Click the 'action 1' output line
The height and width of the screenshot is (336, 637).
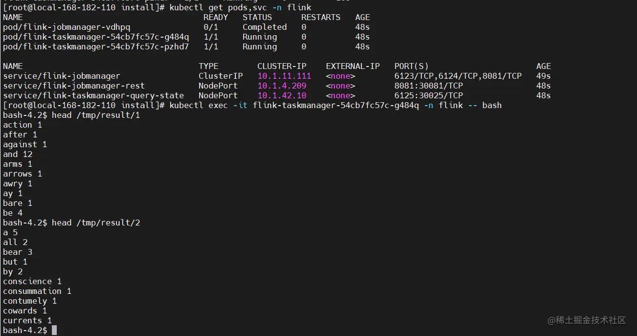coord(23,125)
